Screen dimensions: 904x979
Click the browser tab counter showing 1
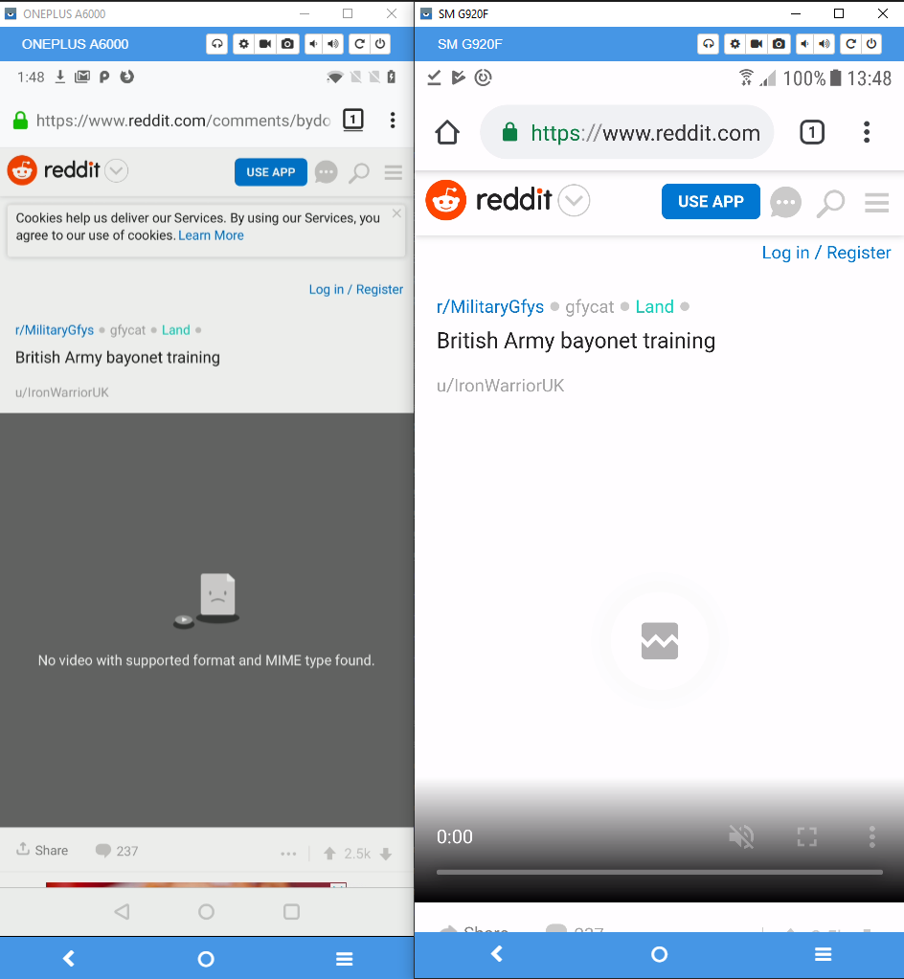coord(812,132)
